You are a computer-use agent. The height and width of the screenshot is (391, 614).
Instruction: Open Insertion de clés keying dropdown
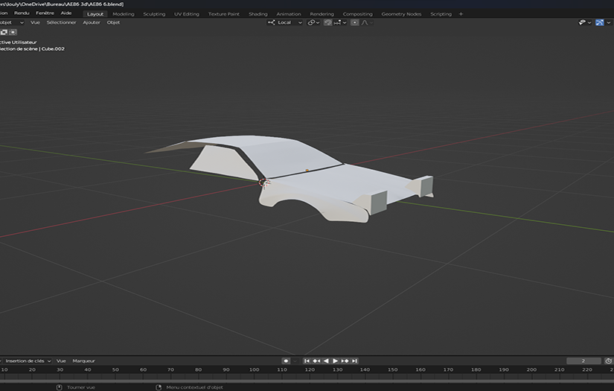28,360
